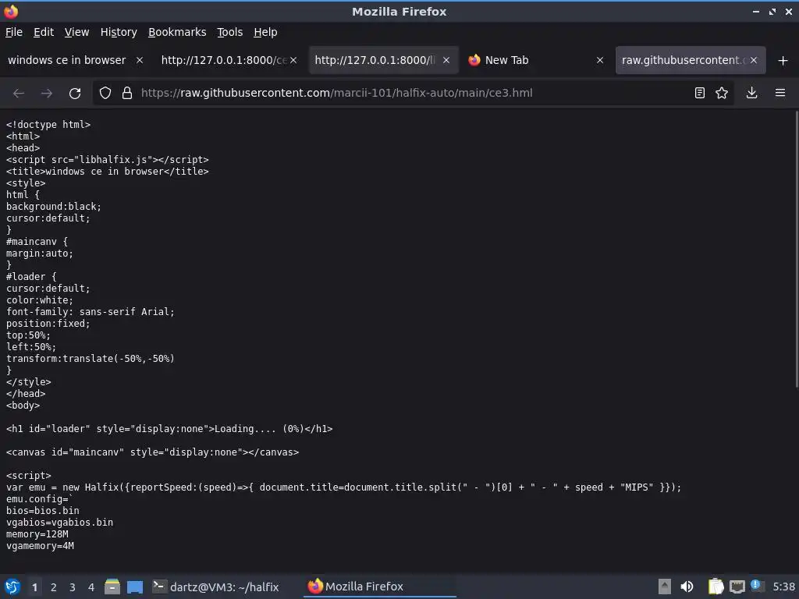The height and width of the screenshot is (599, 799).
Task: Click the page vertical scrollbar
Action: point(796,249)
